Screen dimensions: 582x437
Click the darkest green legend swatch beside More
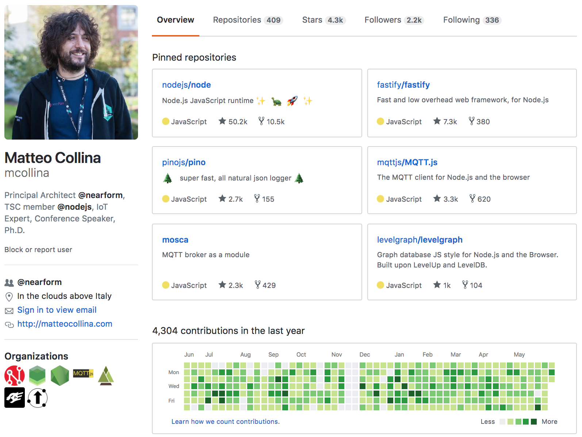[534, 422]
